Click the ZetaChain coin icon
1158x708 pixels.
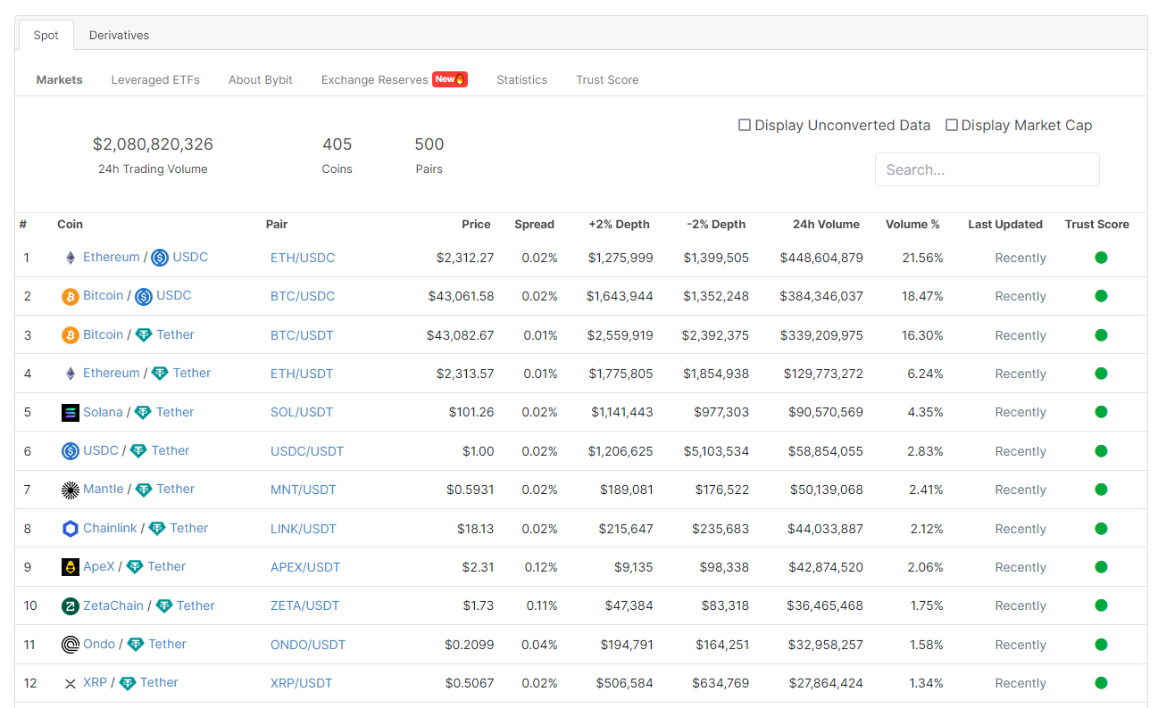71,606
